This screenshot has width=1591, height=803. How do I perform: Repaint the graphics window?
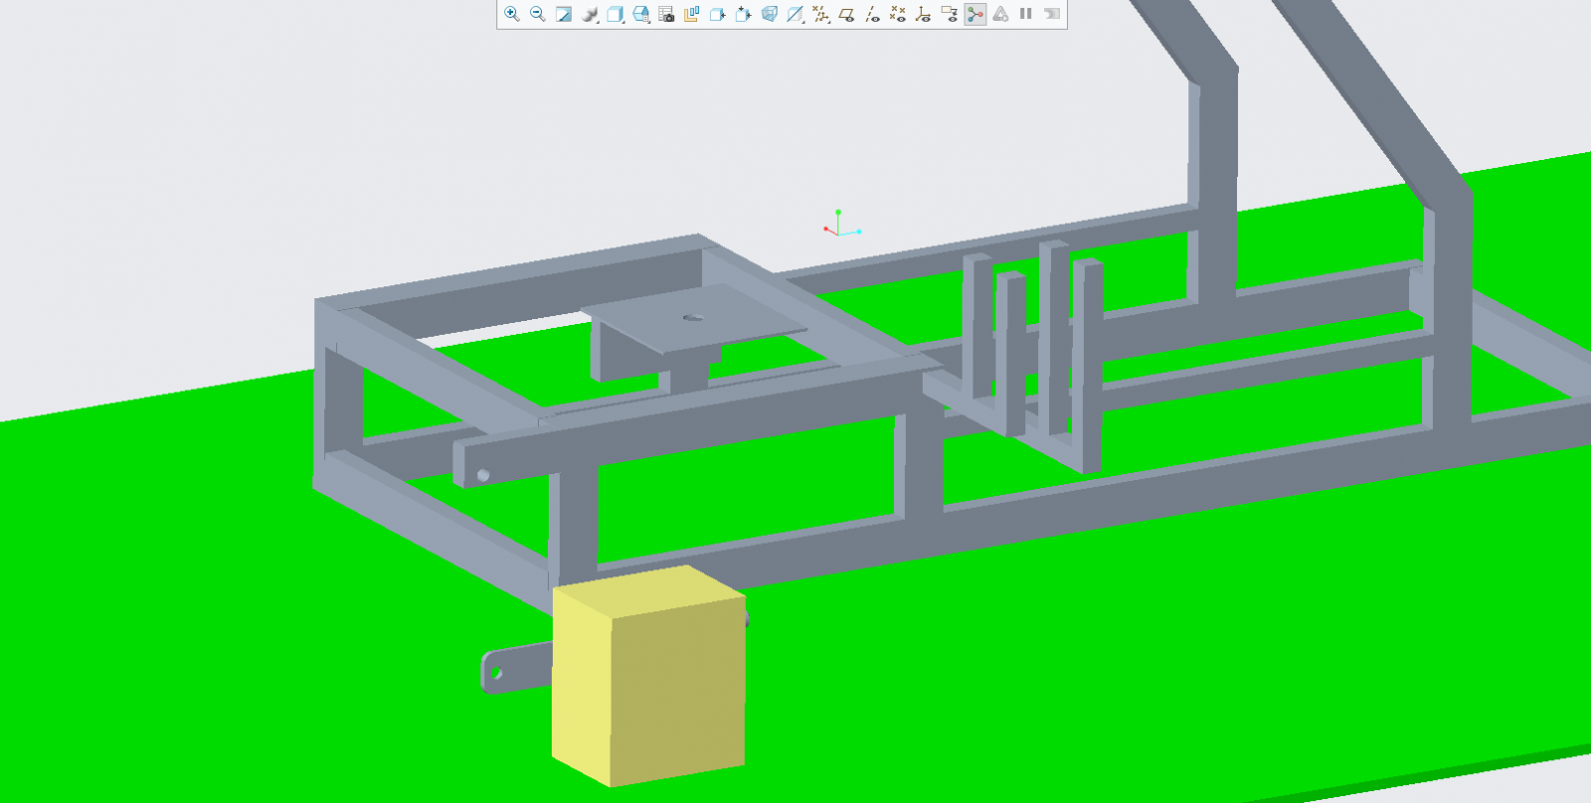563,14
